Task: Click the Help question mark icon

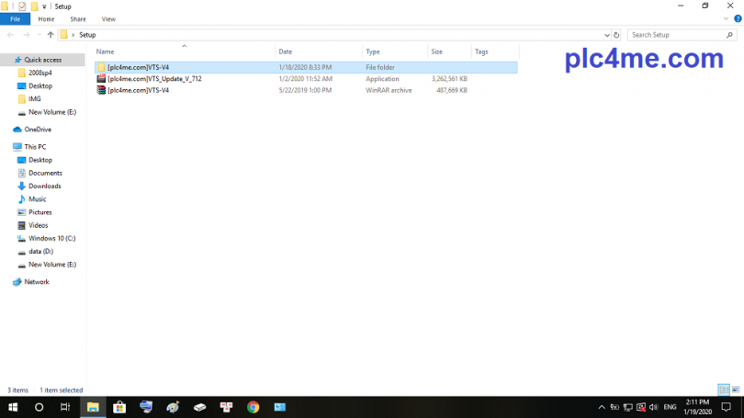Action: tap(738, 18)
